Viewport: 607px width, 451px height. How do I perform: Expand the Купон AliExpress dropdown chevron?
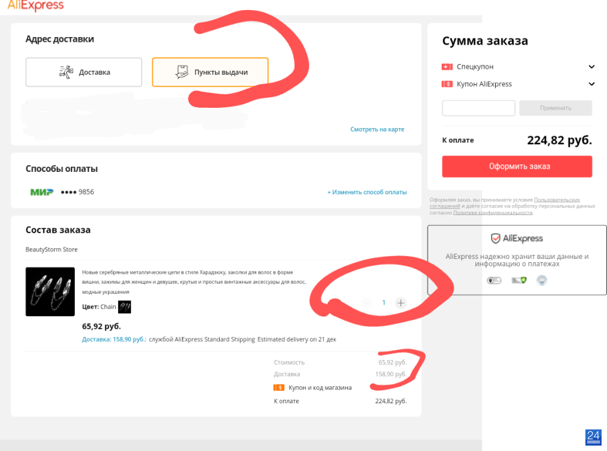click(591, 84)
